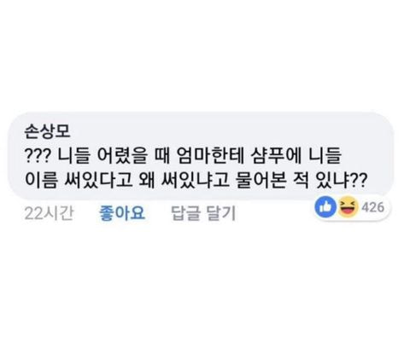Screen dimensions: 410x341
Task: Open commenter profile 손상모
Action: click(x=47, y=131)
